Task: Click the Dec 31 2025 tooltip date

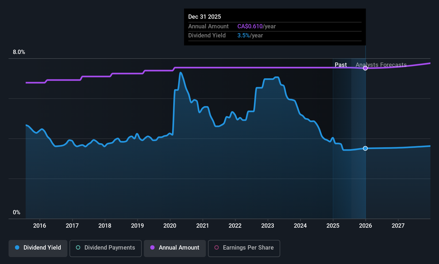Action: coord(205,17)
